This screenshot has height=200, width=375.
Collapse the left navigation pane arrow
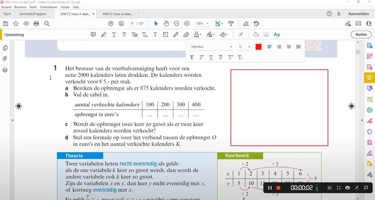(x=12, y=120)
